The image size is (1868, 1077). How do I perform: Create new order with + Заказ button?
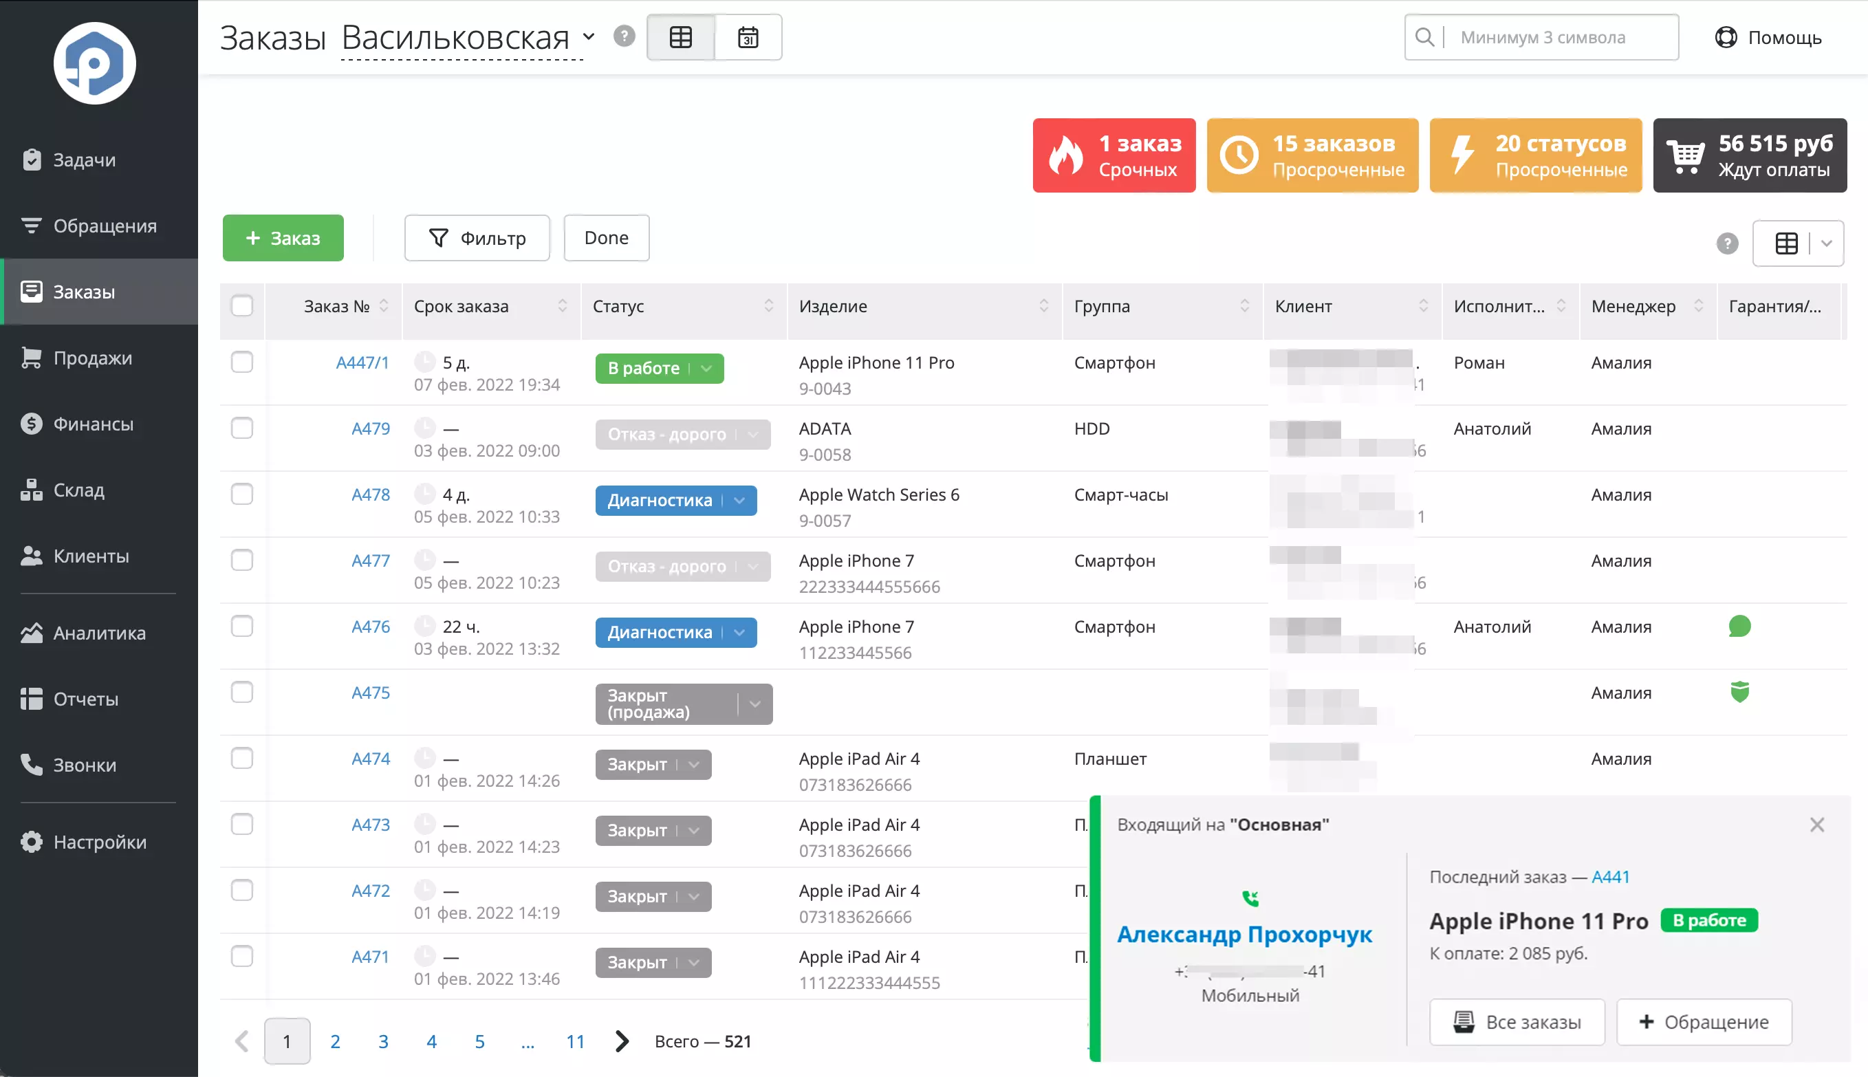point(283,238)
